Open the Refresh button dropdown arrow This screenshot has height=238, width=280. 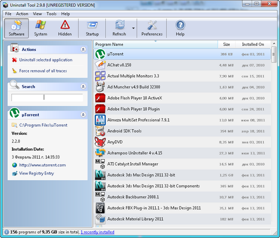coord(133,28)
